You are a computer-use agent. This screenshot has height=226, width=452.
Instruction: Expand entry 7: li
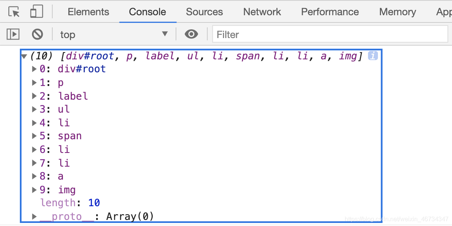[x=34, y=163]
